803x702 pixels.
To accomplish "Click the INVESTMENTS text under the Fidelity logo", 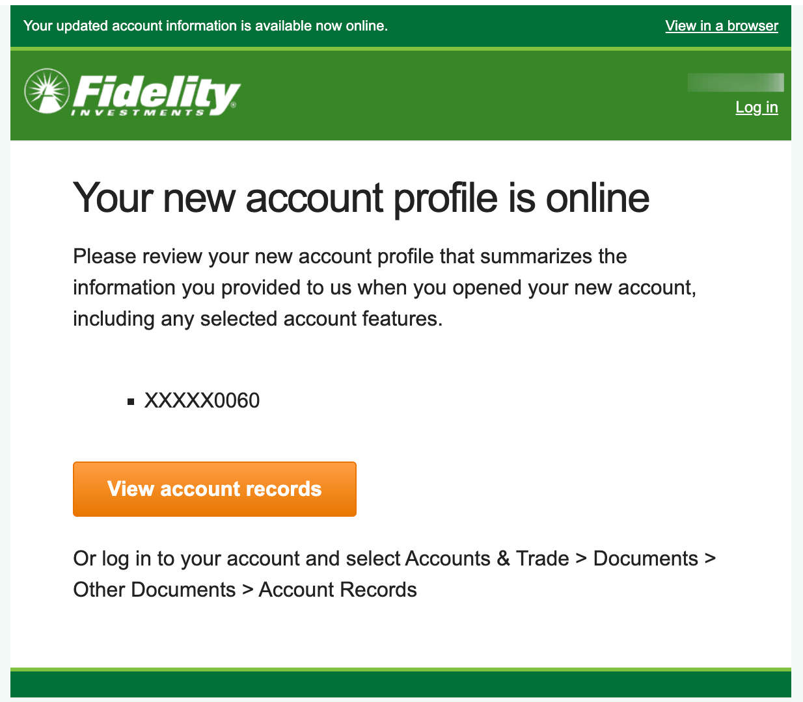I will [138, 113].
